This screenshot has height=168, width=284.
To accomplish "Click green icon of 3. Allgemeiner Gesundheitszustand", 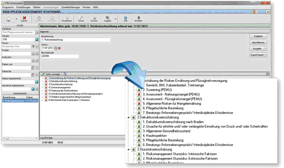I will click(139, 131).
